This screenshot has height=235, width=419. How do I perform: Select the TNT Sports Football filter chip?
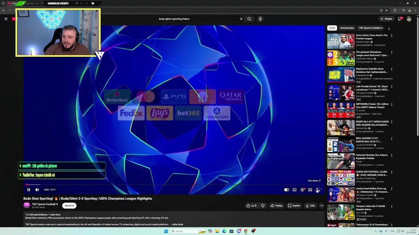click(x=371, y=28)
